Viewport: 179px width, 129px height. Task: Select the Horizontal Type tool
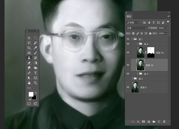point(36,73)
